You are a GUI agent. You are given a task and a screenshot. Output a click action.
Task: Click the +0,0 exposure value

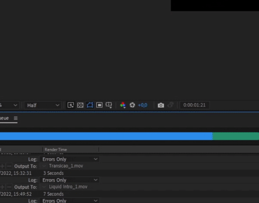(142, 105)
